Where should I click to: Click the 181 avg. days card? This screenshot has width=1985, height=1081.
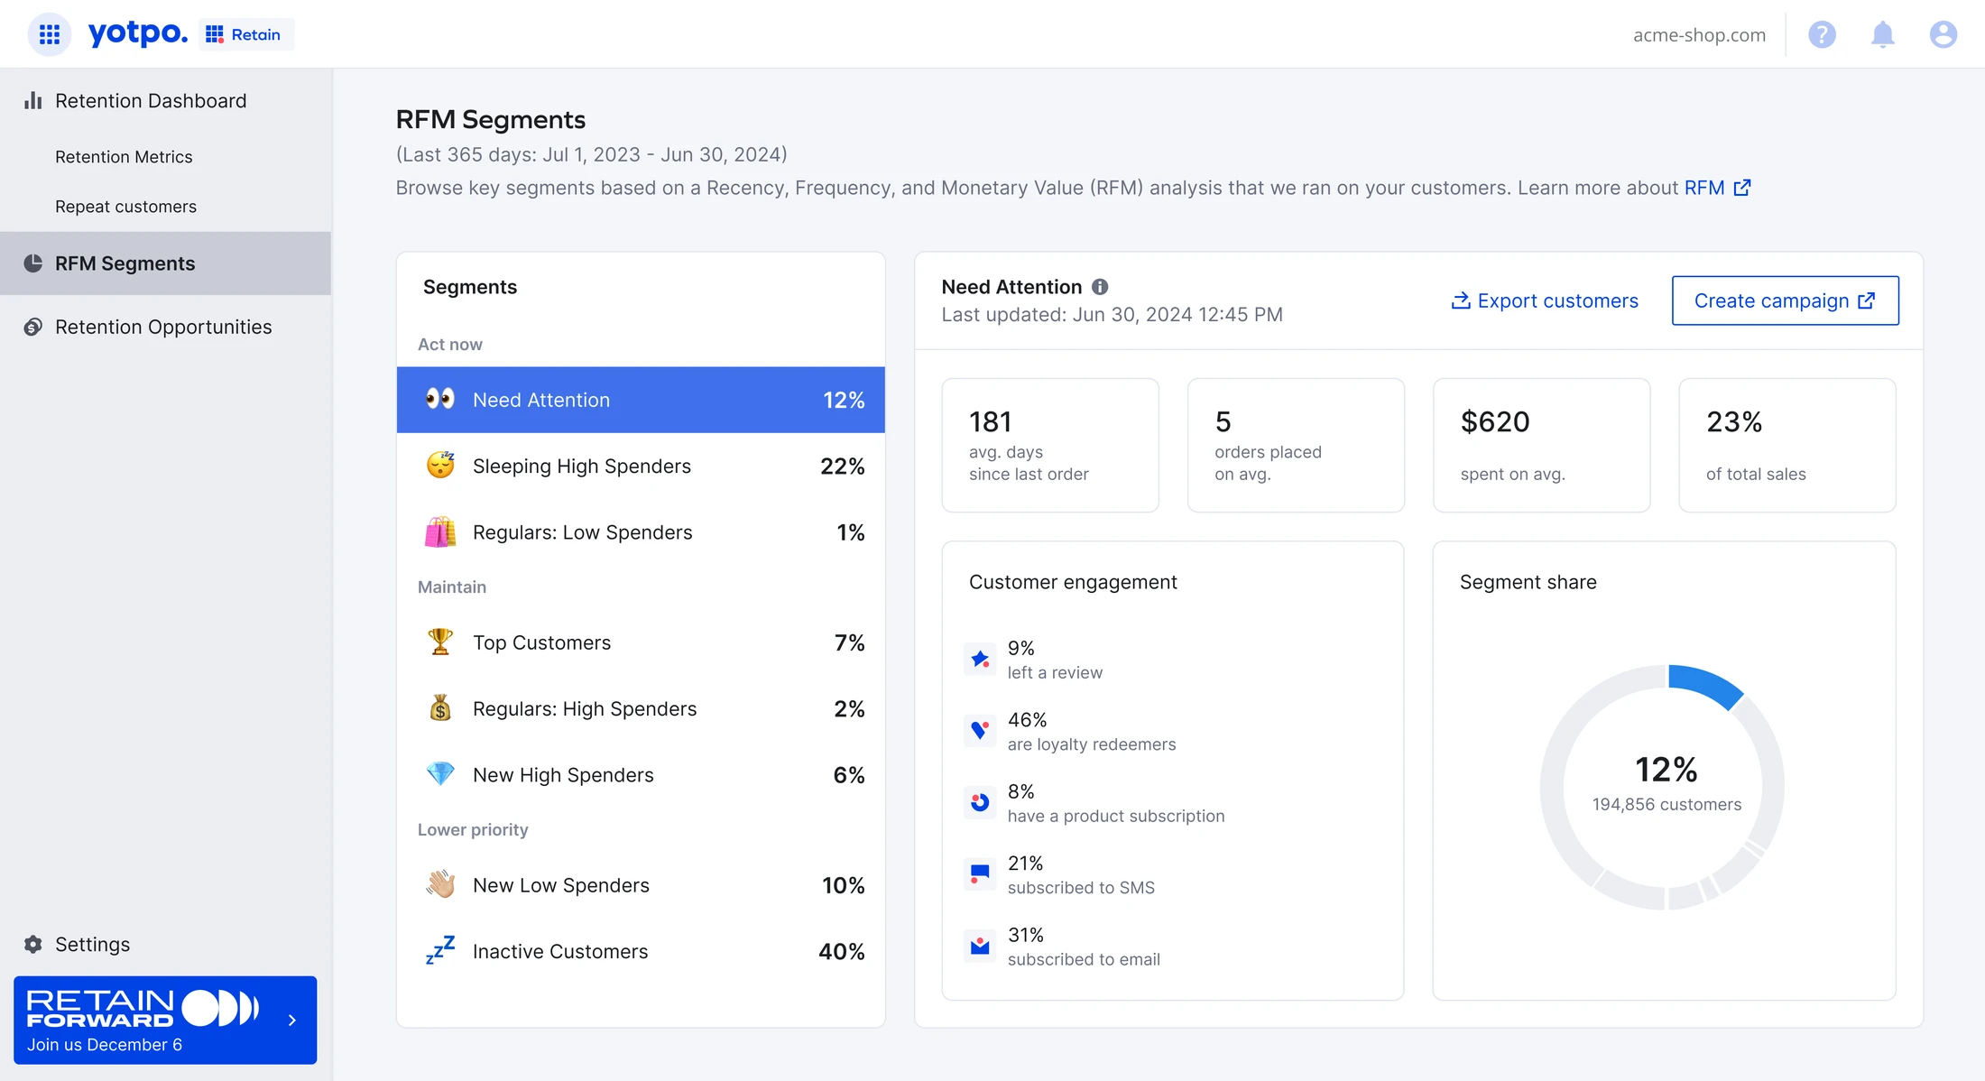coord(1050,445)
